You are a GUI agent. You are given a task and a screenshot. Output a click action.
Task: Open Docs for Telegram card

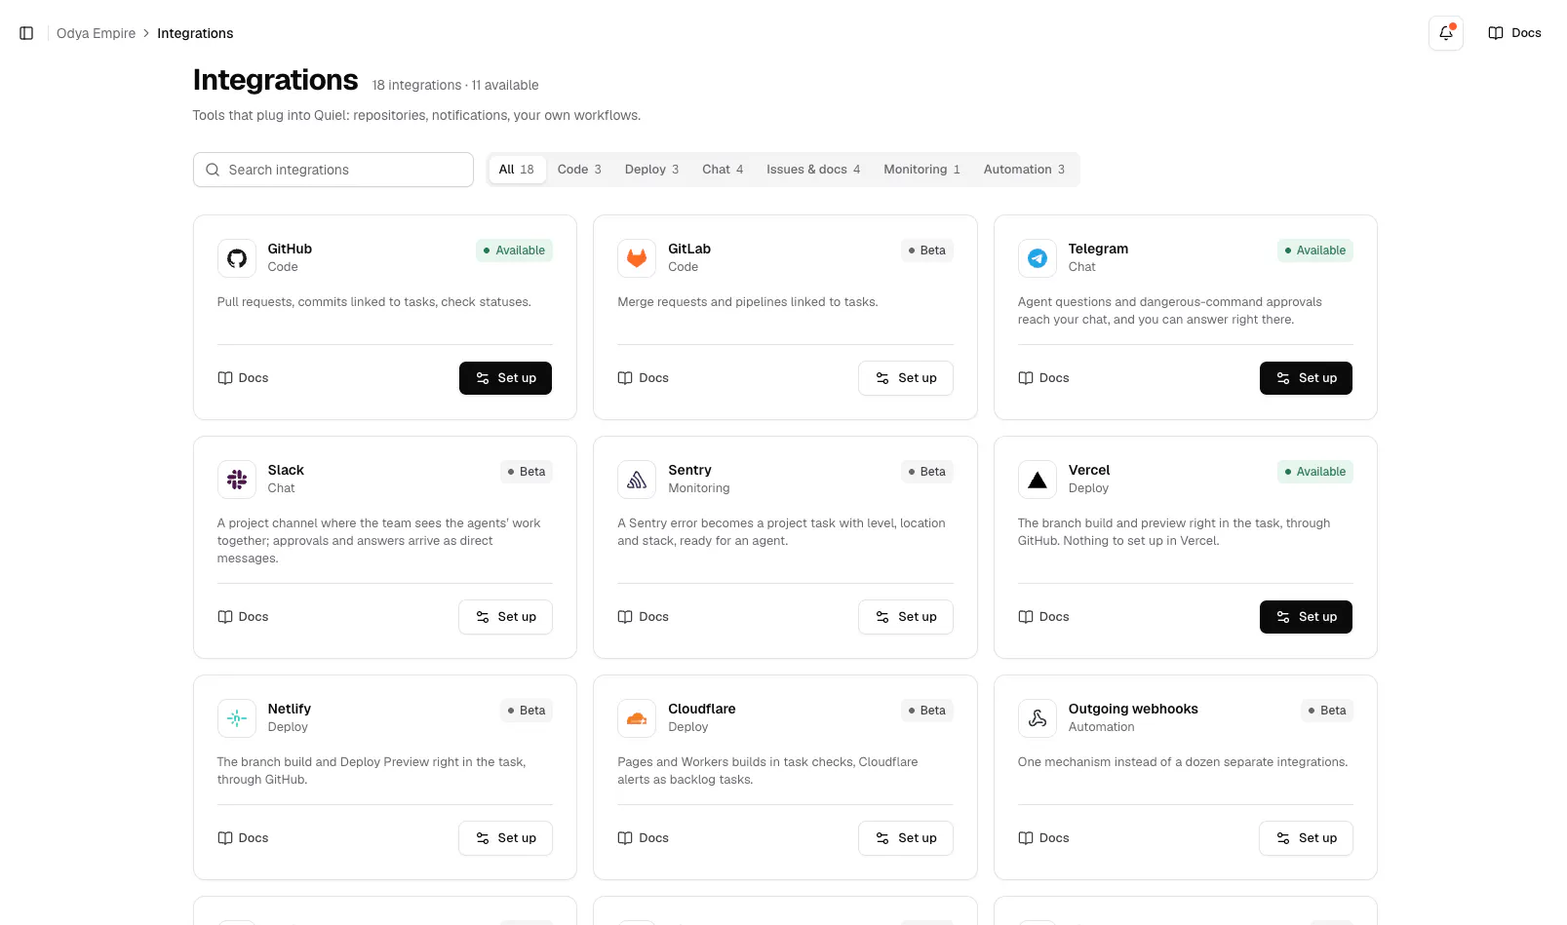tap(1043, 378)
